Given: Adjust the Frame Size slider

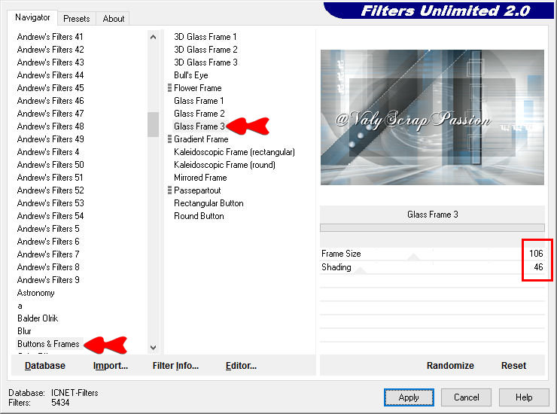Looking at the screenshot, I should [413, 255].
